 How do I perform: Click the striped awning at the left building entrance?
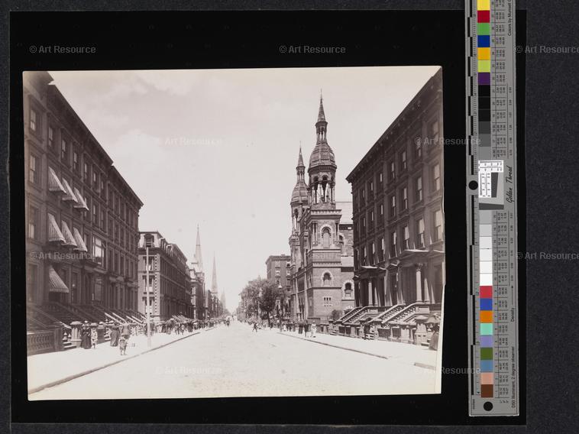coord(57,280)
